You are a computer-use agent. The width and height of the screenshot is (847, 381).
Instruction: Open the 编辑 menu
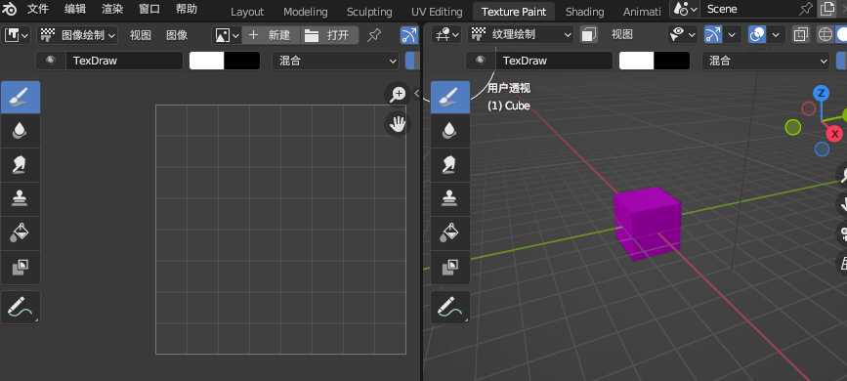coord(75,9)
